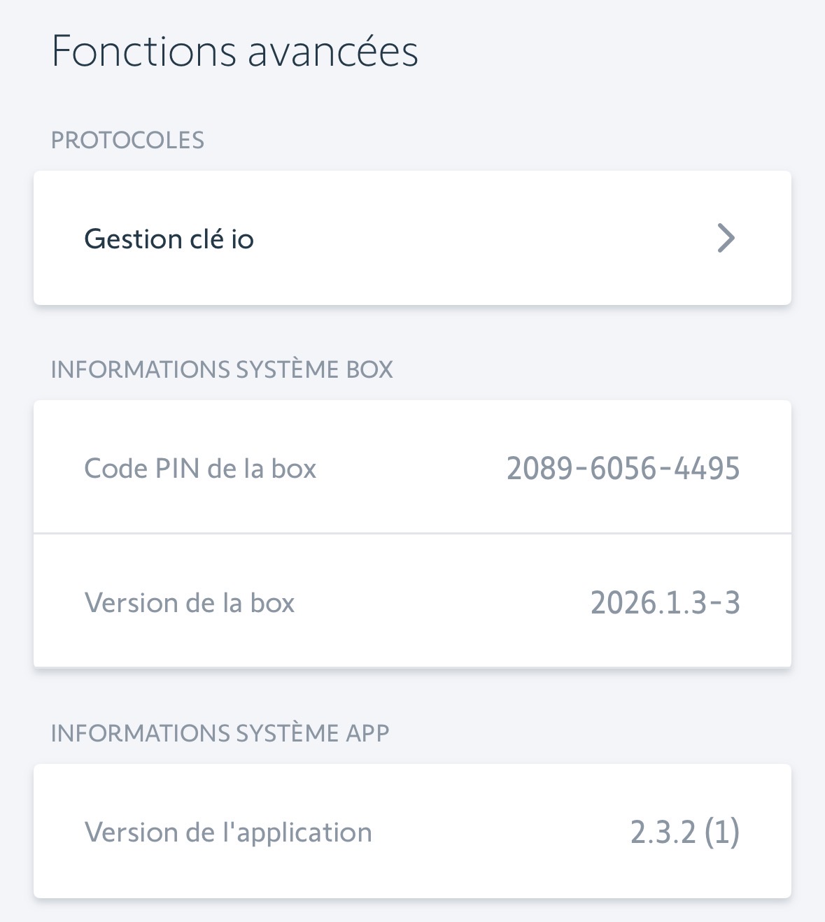
Task: Click the middle PIN group 6056
Action: pyautogui.click(x=623, y=469)
